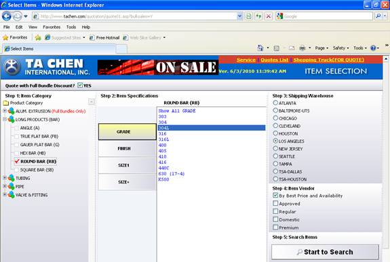Click the Read Mail icon
390x262 pixels.
tap(292, 48)
